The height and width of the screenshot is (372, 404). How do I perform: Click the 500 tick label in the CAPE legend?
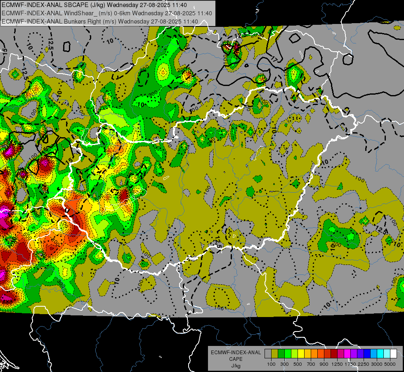[298, 364]
